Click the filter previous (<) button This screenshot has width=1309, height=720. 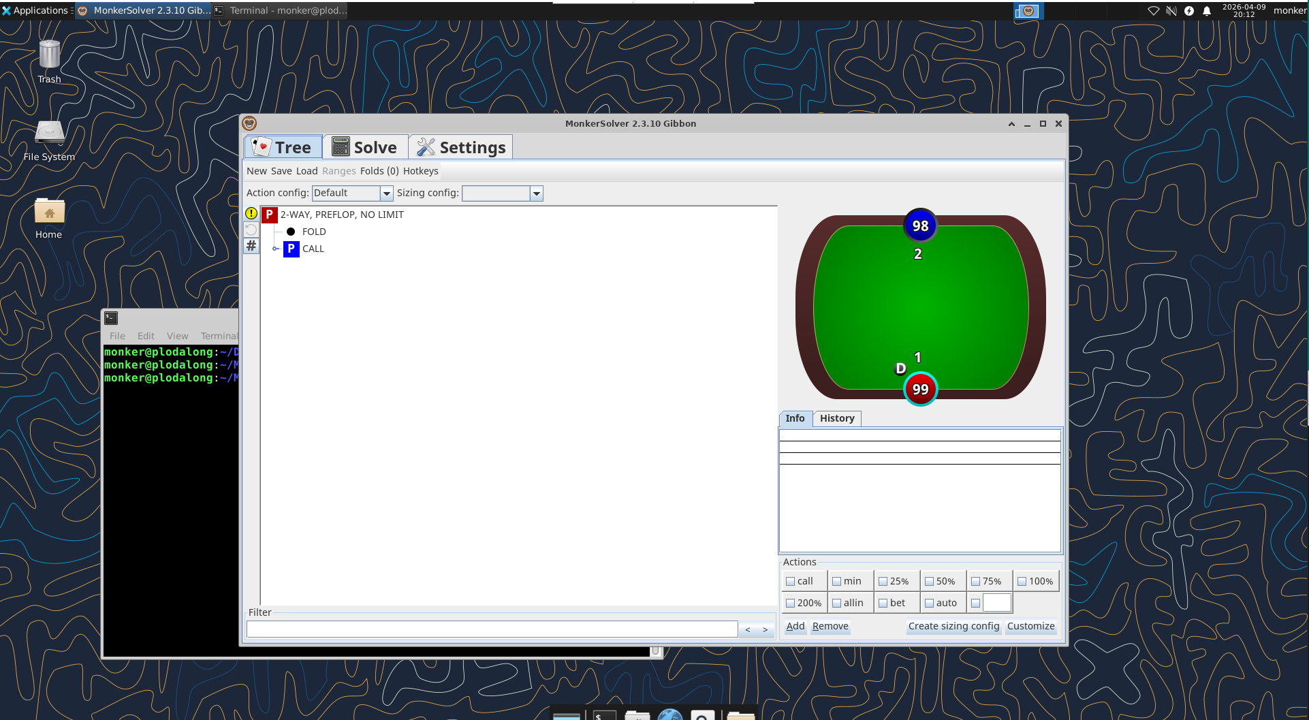pyautogui.click(x=748, y=629)
